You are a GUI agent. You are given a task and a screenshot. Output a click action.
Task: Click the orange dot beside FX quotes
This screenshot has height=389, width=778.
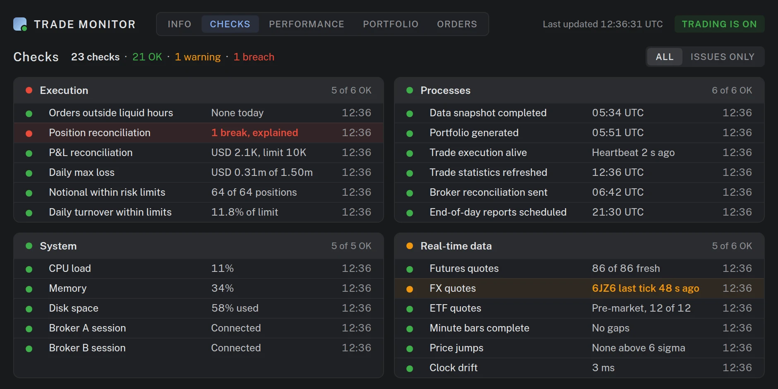click(410, 289)
